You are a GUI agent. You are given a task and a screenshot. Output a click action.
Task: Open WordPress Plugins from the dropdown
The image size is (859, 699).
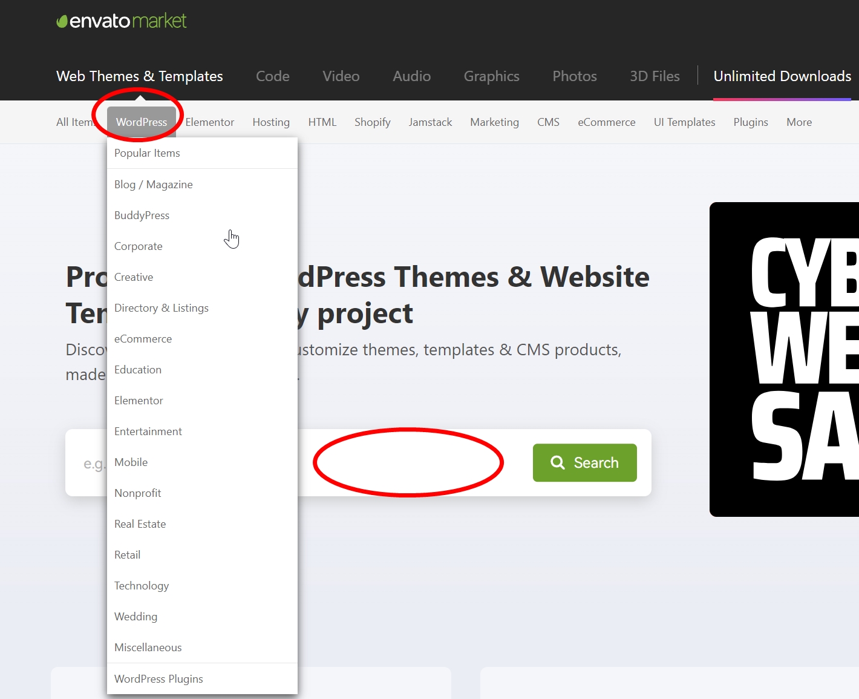click(x=202, y=679)
